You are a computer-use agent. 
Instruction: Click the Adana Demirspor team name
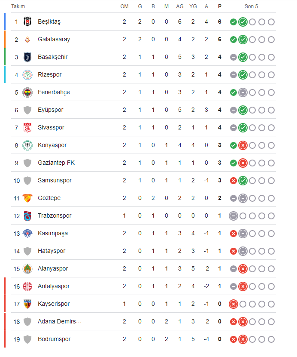pyautogui.click(x=59, y=321)
